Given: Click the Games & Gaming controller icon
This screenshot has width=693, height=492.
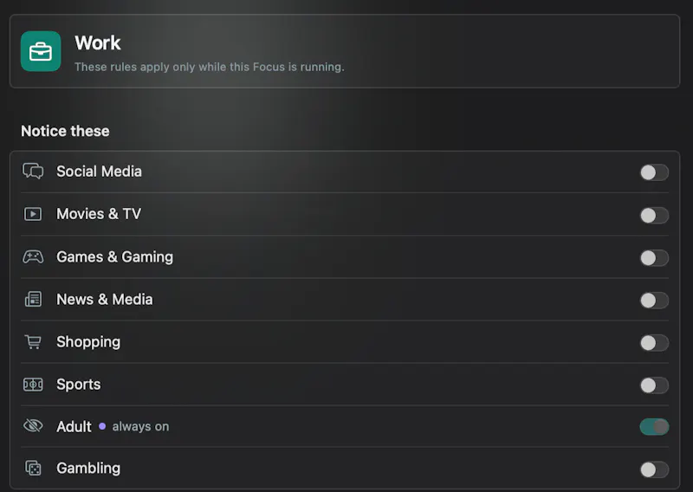Looking at the screenshot, I should pyautogui.click(x=33, y=257).
